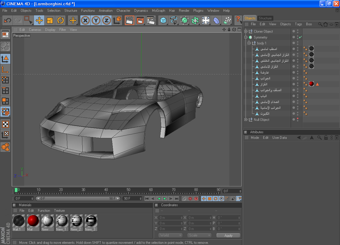Open the Plugins menu
Image resolution: width=340 pixels, height=245 pixels.
click(x=198, y=11)
